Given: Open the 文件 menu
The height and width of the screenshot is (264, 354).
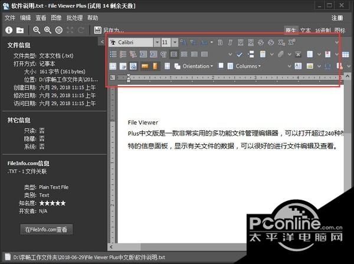Looking at the screenshot, I should tap(10, 18).
